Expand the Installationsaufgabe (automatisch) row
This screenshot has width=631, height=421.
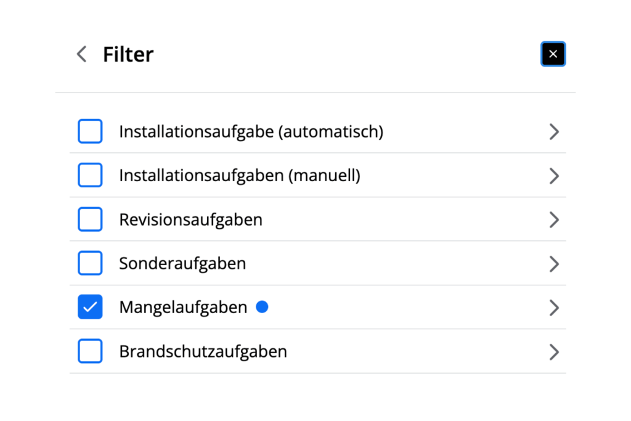click(553, 131)
